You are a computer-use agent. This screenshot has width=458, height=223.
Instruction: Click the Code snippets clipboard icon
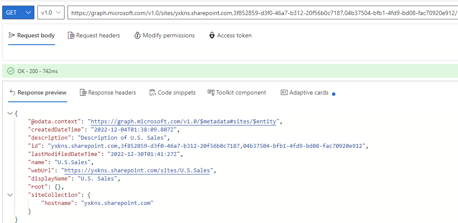click(x=152, y=93)
